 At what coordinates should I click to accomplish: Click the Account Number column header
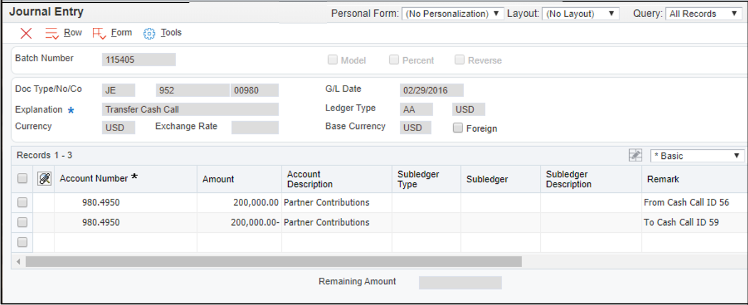[94, 178]
